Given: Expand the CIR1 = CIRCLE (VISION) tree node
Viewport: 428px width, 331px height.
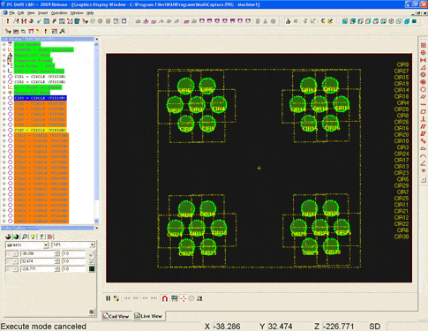Looking at the screenshot, I should click(4, 77).
